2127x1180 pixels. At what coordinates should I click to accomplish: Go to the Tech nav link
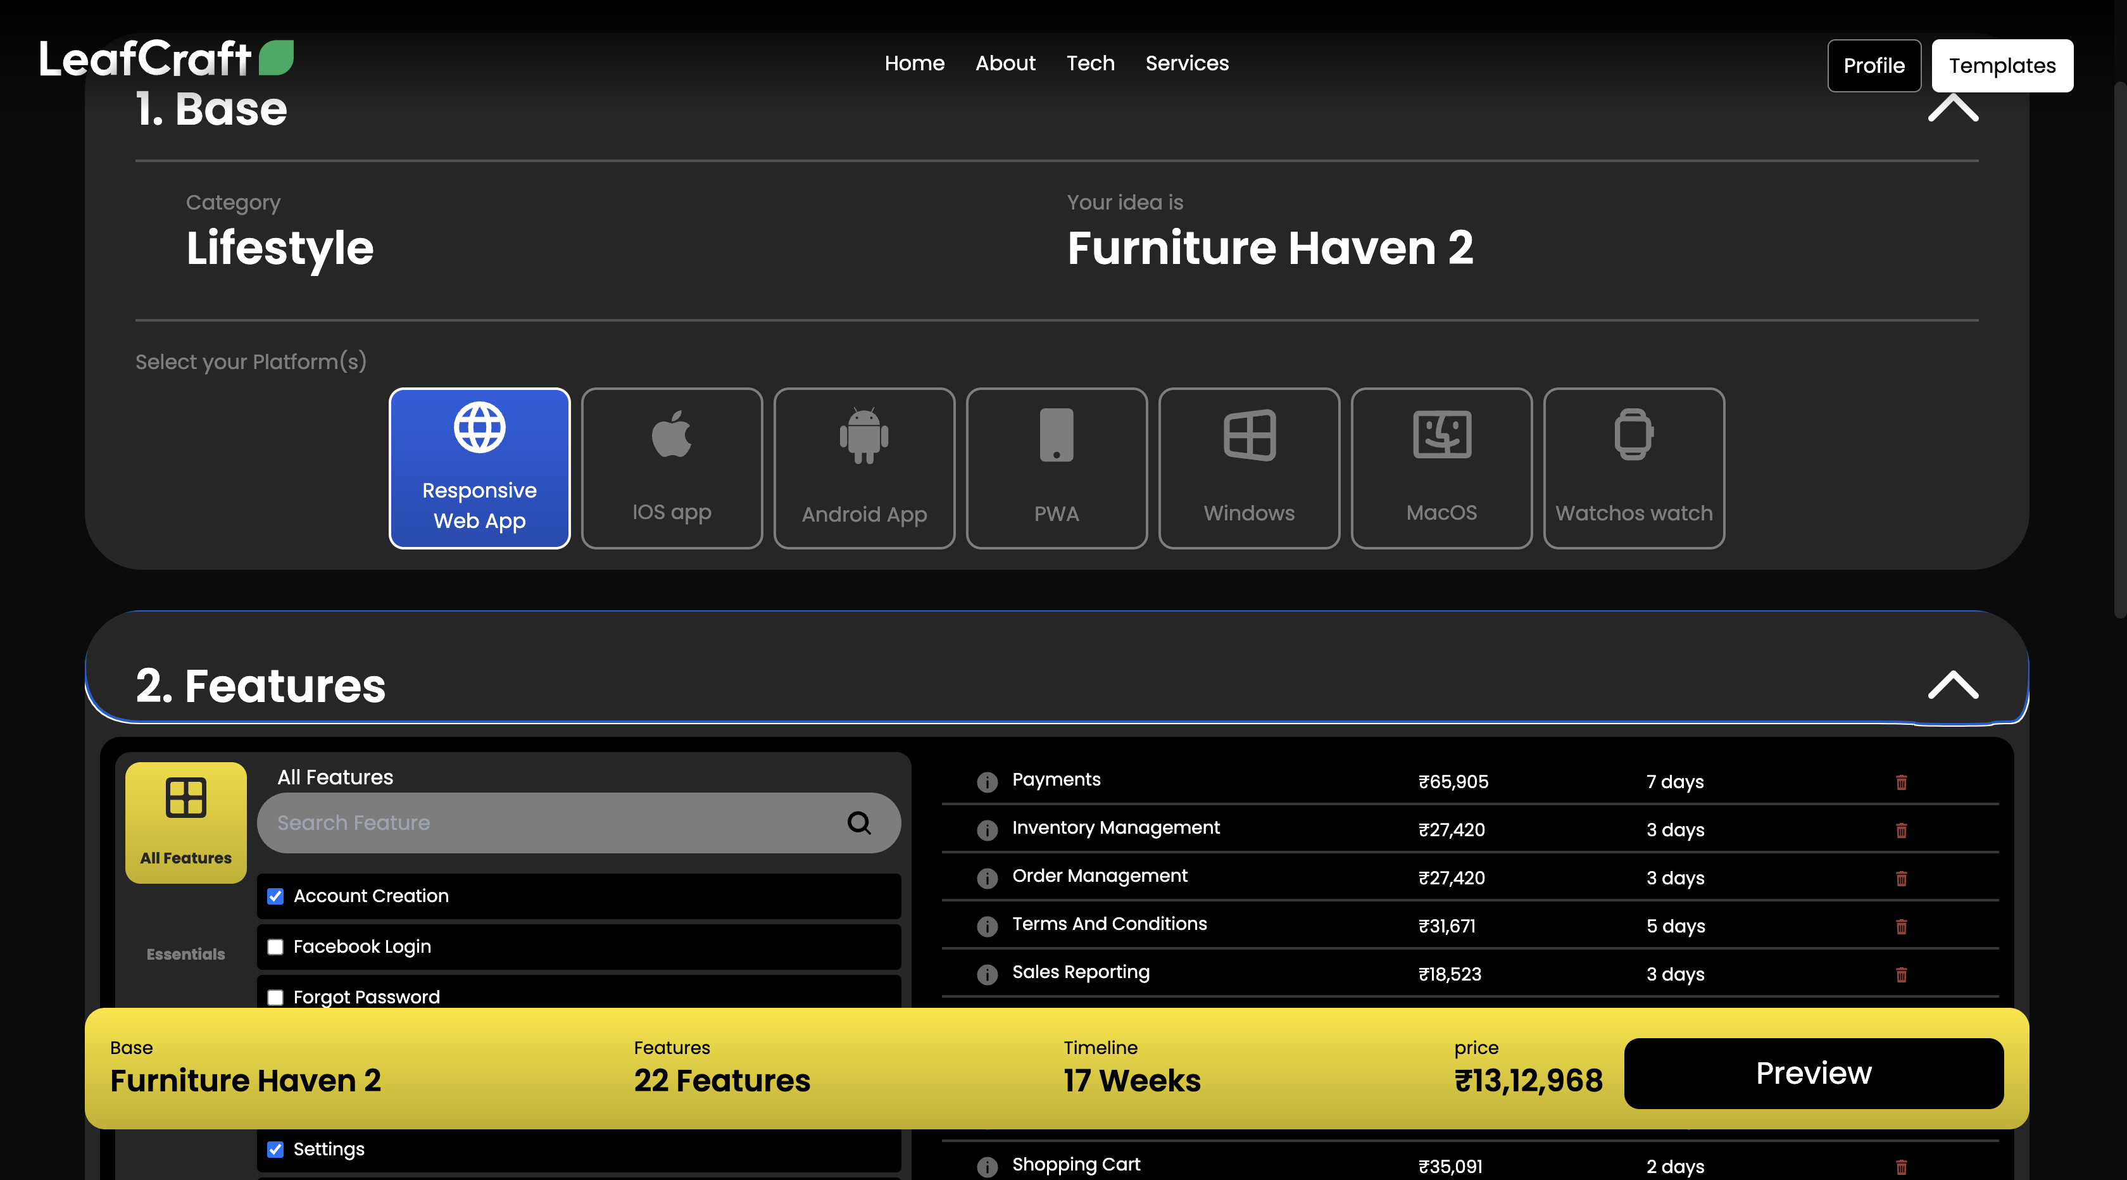pos(1090,63)
